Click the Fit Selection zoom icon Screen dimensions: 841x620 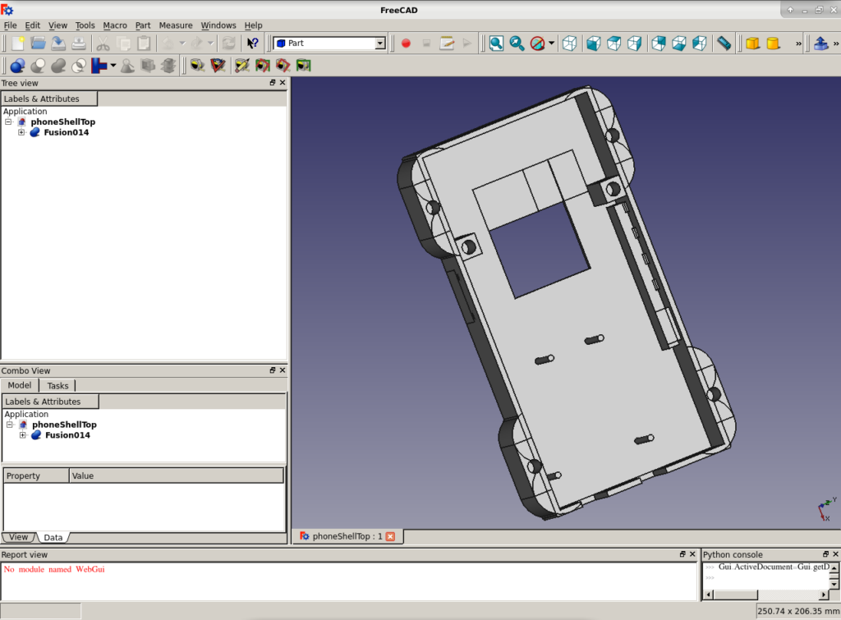click(x=517, y=44)
